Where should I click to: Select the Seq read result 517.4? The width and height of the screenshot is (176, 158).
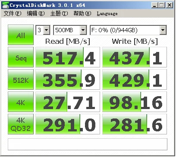(x=68, y=57)
